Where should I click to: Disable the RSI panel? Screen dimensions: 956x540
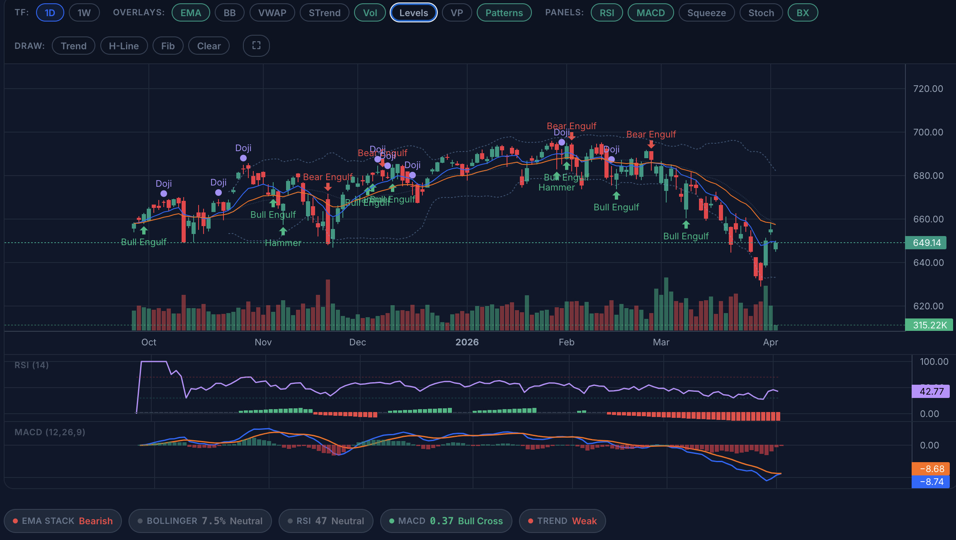click(x=607, y=13)
